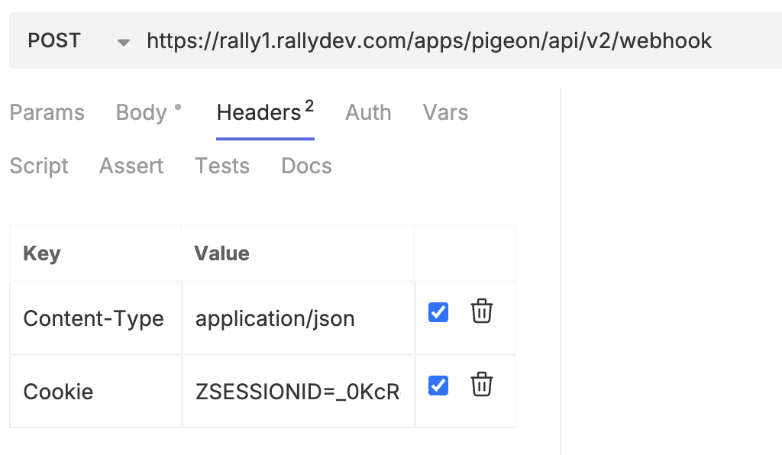Click the dropdown arrow beside POST

click(x=124, y=42)
